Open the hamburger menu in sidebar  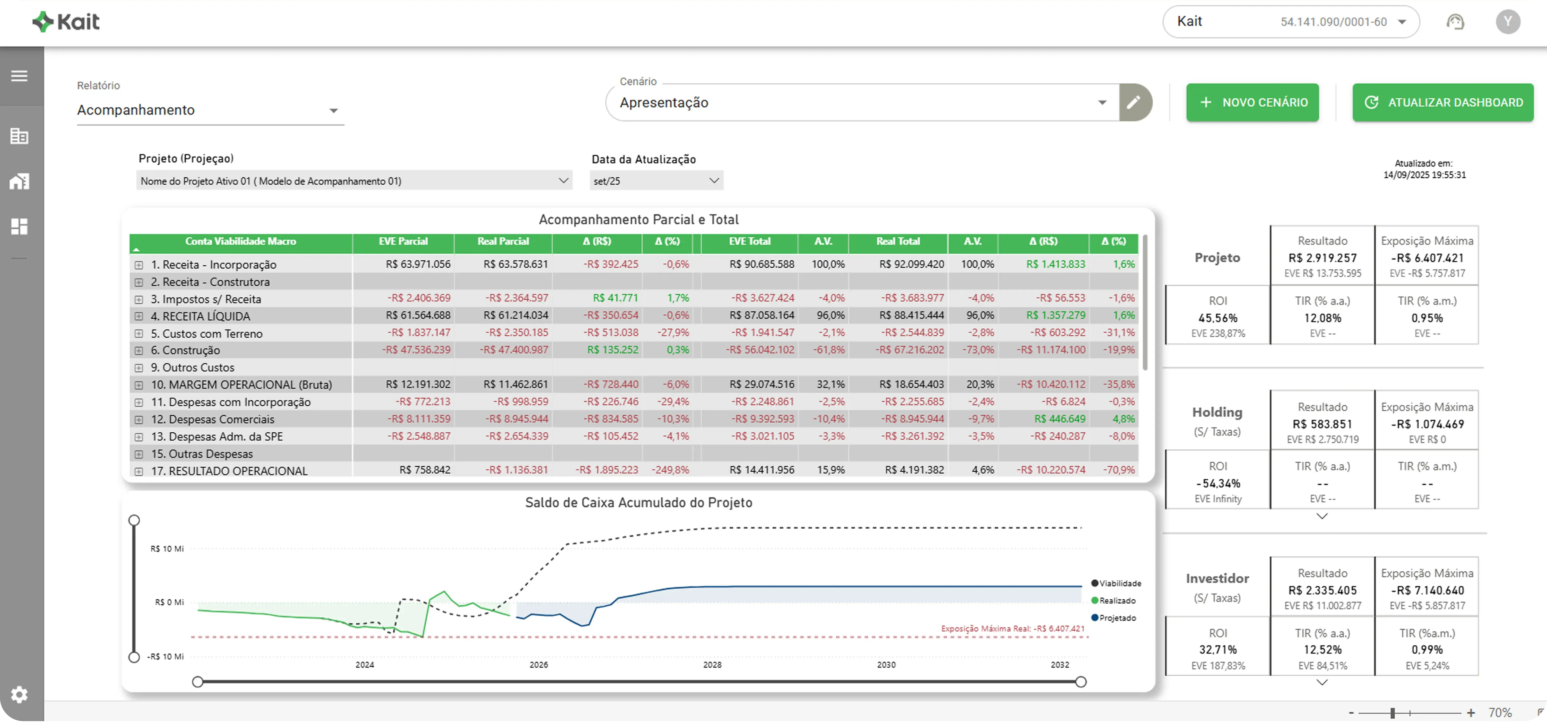pos(19,76)
